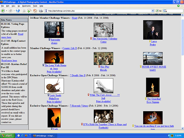Open the "Country Life II" challenge link
This screenshot has width=184, height=138.
pos(70,48)
